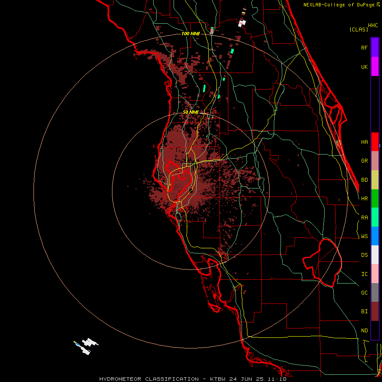Click the 'GR' legend label
This screenshot has width=382, height=382.
pos(365,161)
